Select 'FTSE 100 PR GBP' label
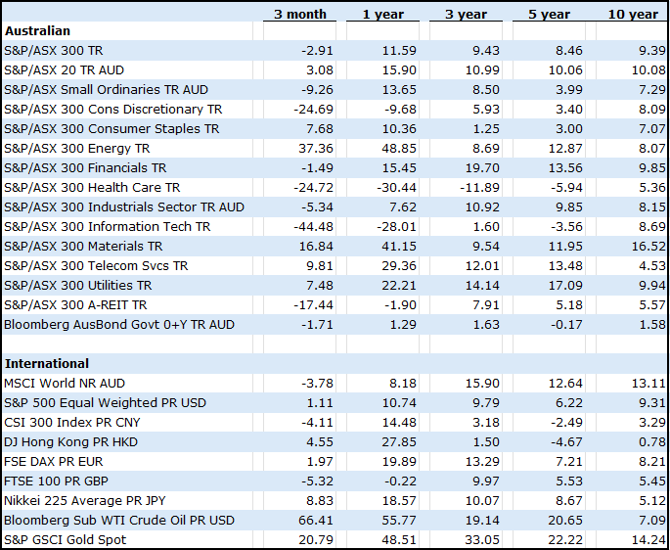This screenshot has height=550, width=670. pyautogui.click(x=56, y=481)
